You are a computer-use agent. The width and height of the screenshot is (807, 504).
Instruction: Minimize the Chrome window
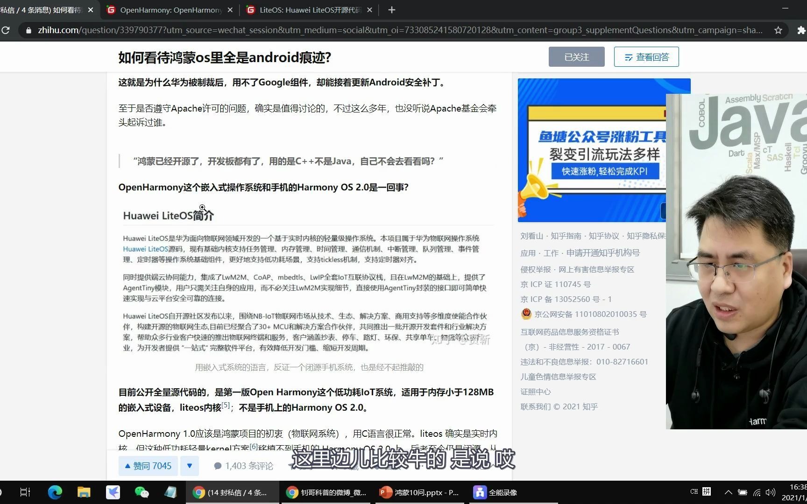pyautogui.click(x=785, y=8)
